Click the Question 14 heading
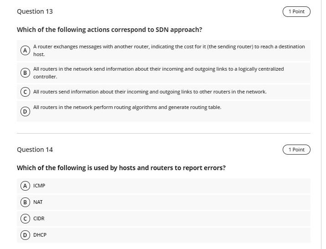 35,150
